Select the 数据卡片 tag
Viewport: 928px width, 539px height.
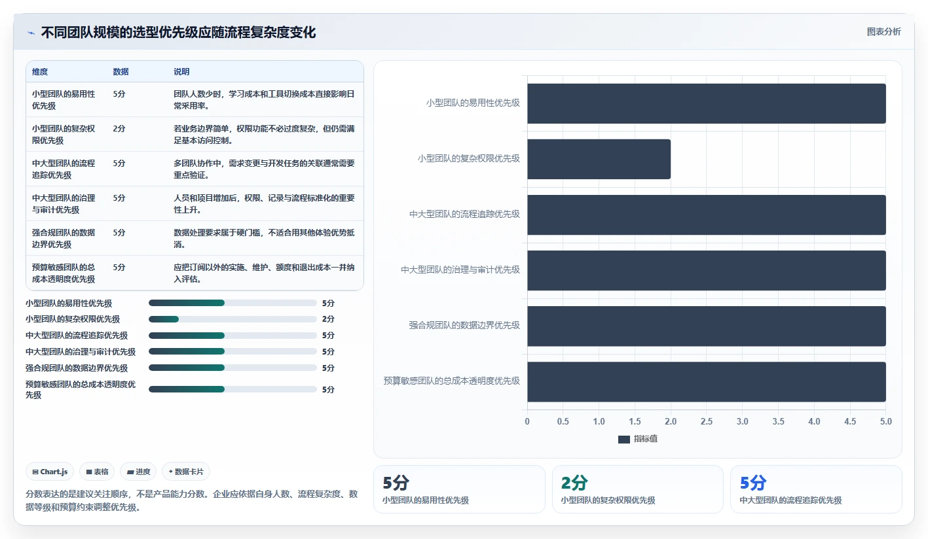click(x=186, y=472)
